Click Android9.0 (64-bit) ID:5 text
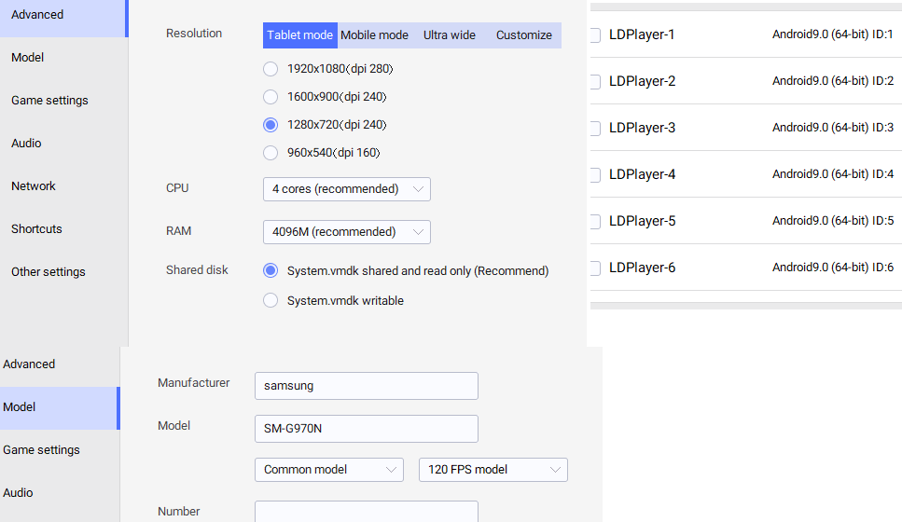This screenshot has height=522, width=902. (833, 221)
